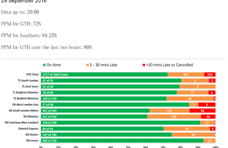
Task: Click the 50% mark on the x-axis
Action: click(x=128, y=147)
